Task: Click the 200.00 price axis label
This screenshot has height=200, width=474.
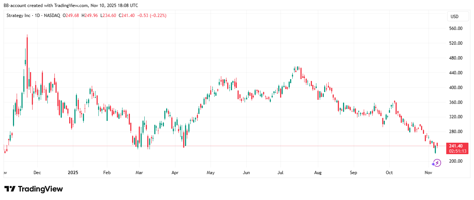Action: [x=455, y=161]
